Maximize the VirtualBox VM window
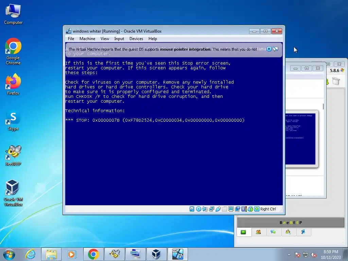The image size is (348, 261). [265, 31]
